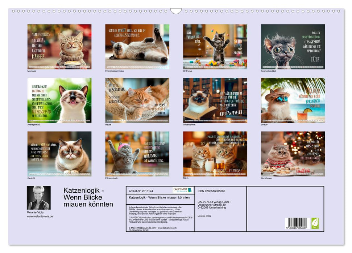Image resolution: width=352 pixels, height=253 pixels.
Task: Select the Energiesparmodus cat preview
Action: click(137, 46)
